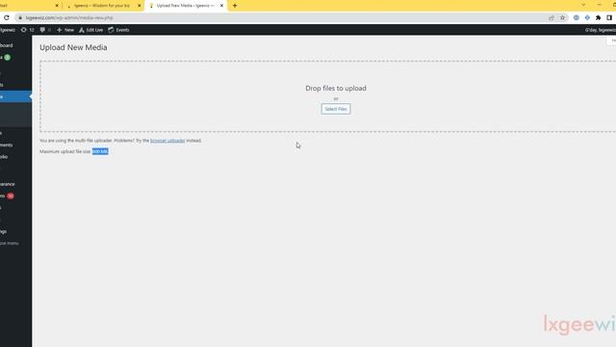Open the updates icon showing 12

coord(28,30)
